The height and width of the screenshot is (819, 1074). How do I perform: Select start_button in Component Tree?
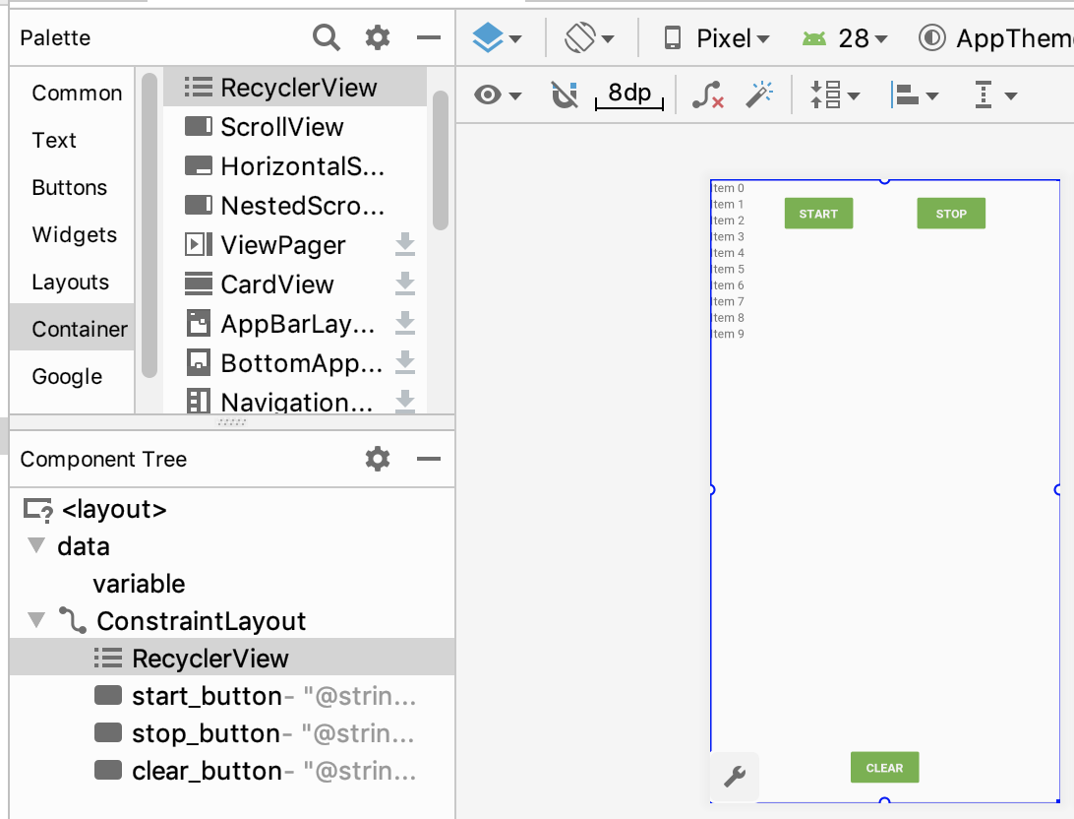[207, 696]
